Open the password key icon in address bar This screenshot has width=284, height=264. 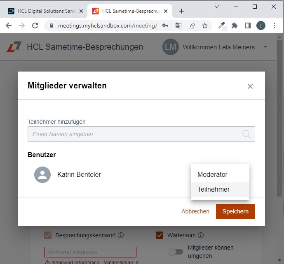pos(165,25)
